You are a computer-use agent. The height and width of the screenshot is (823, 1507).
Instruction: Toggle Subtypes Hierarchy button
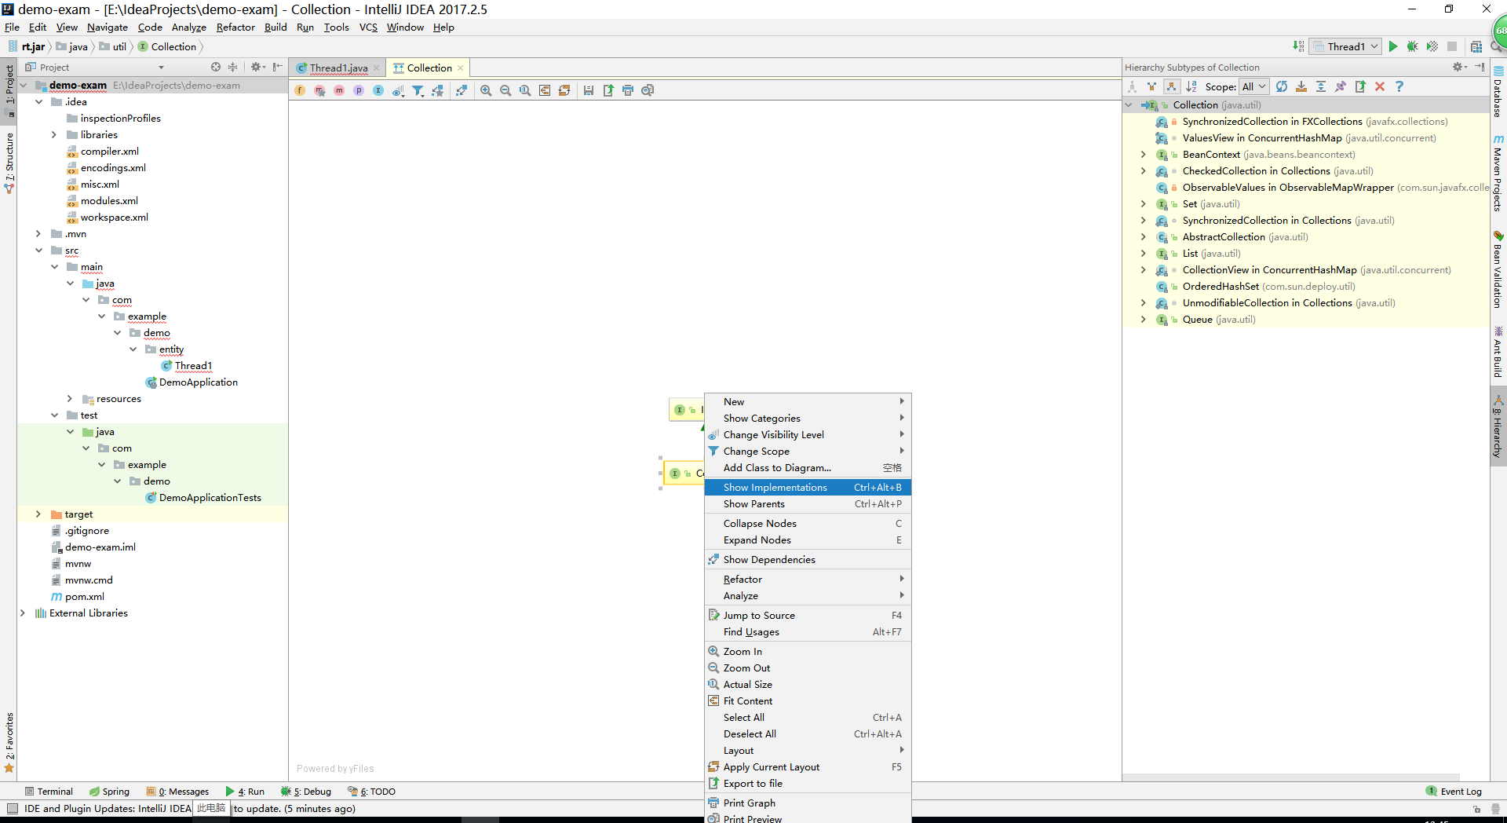pyautogui.click(x=1171, y=86)
